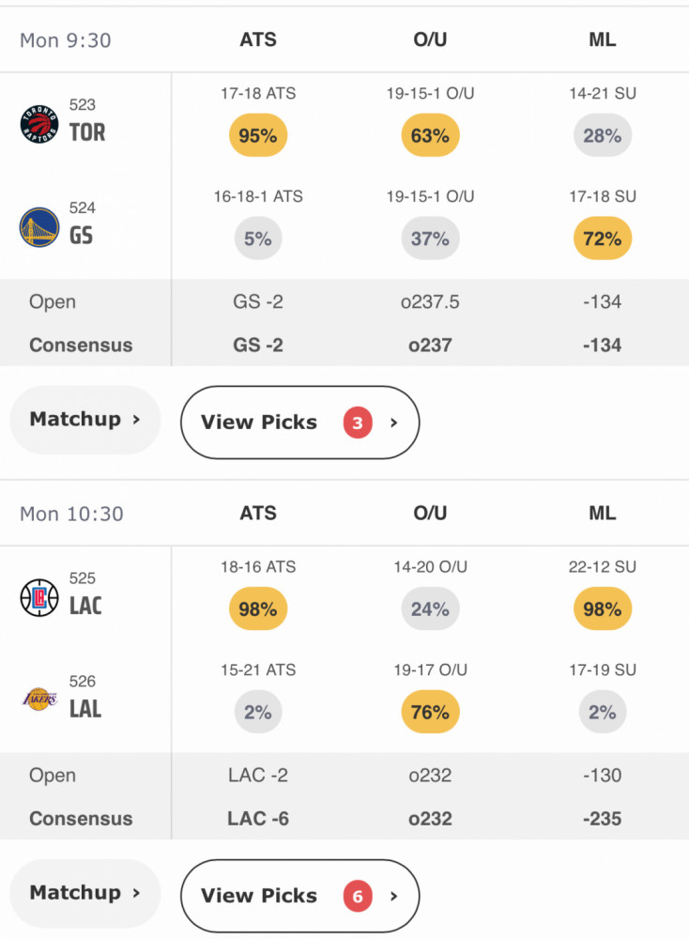Select the ATS column header for Mon 9:30
The image size is (689, 939).
pos(258,39)
